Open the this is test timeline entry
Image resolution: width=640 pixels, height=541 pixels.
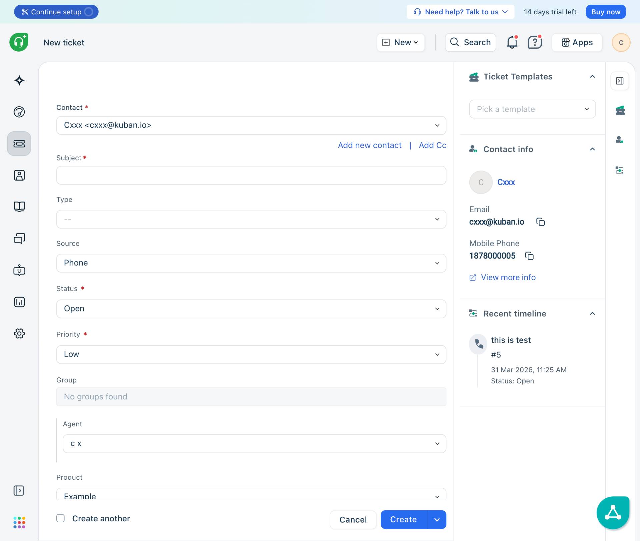click(511, 340)
